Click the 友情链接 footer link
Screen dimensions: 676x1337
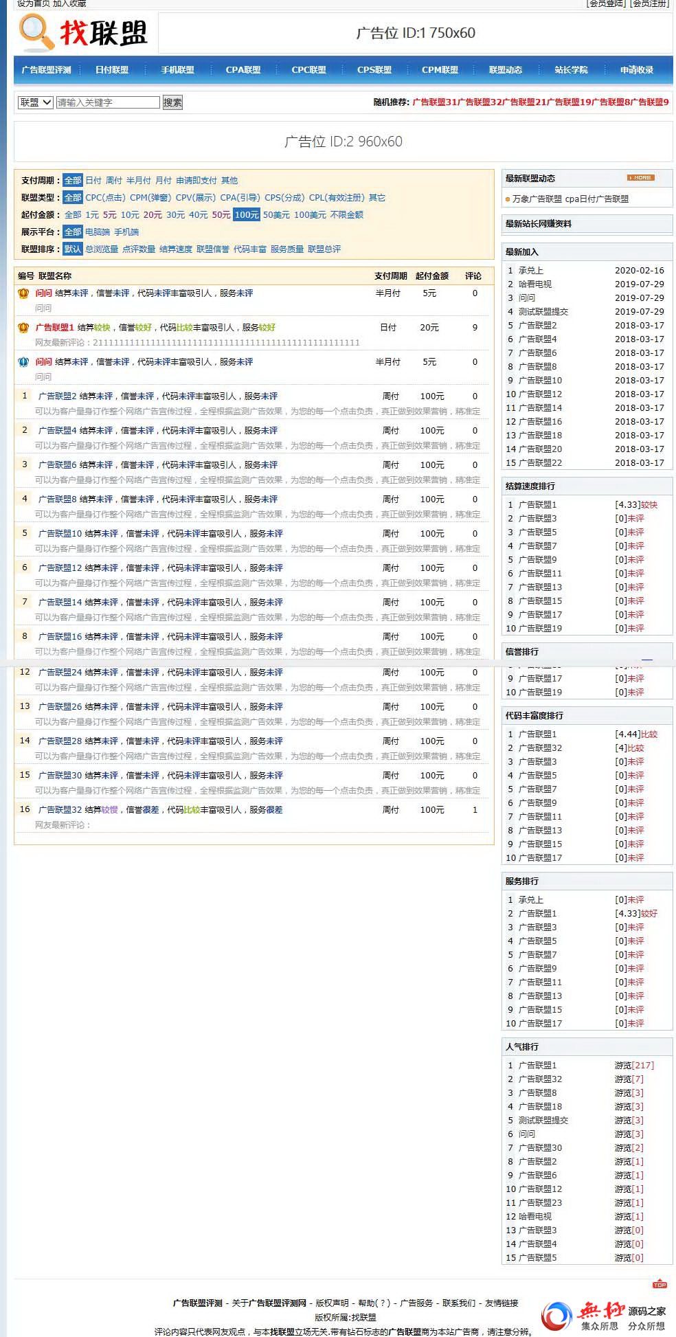coord(502,1303)
